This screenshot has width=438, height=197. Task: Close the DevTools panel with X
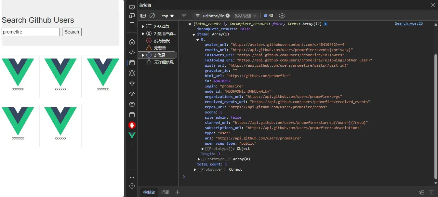pos(433,5)
